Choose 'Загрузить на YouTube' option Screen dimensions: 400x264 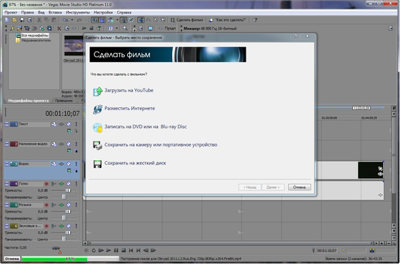pyautogui.click(x=123, y=90)
